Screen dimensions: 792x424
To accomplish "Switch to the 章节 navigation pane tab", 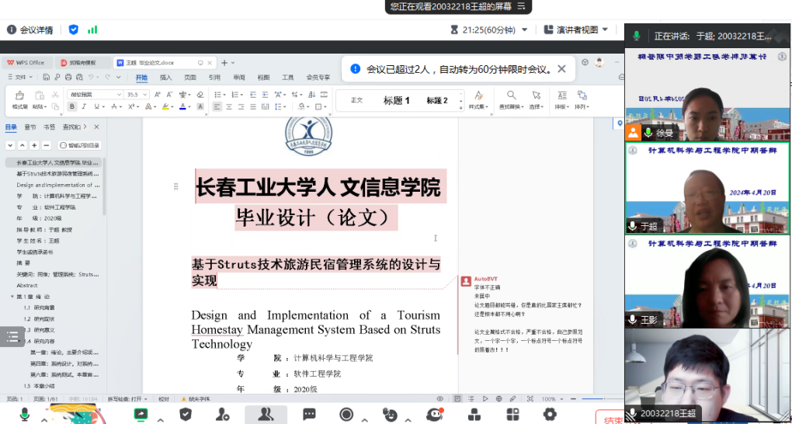I will [x=30, y=127].
